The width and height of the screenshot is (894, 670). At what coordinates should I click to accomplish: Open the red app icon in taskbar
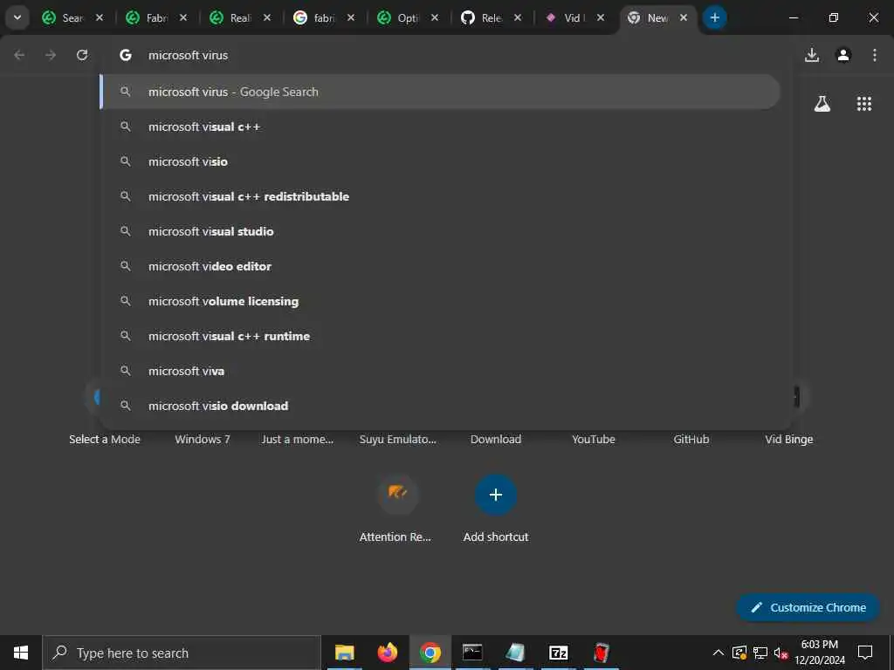(601, 653)
